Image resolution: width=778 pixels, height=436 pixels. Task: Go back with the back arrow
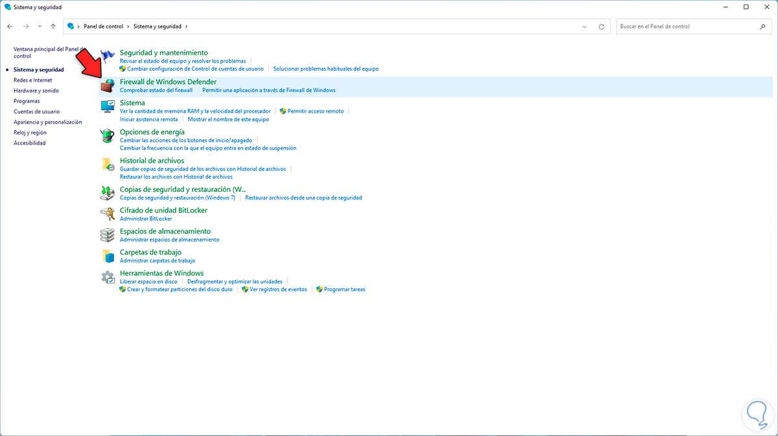click(10, 27)
